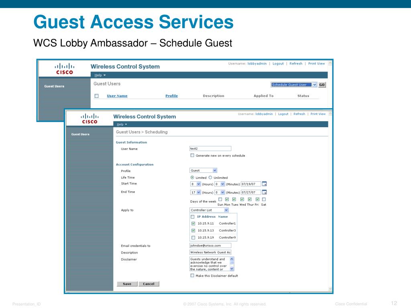Click the Save button
411x308 pixels.
(127, 284)
